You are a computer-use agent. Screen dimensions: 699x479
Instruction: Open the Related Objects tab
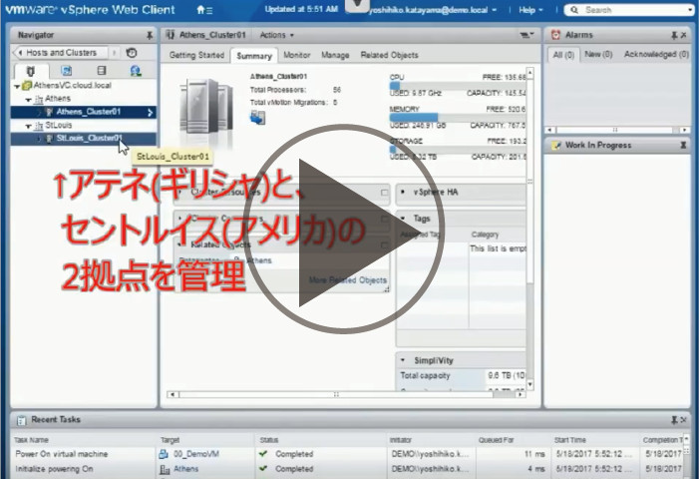(389, 55)
